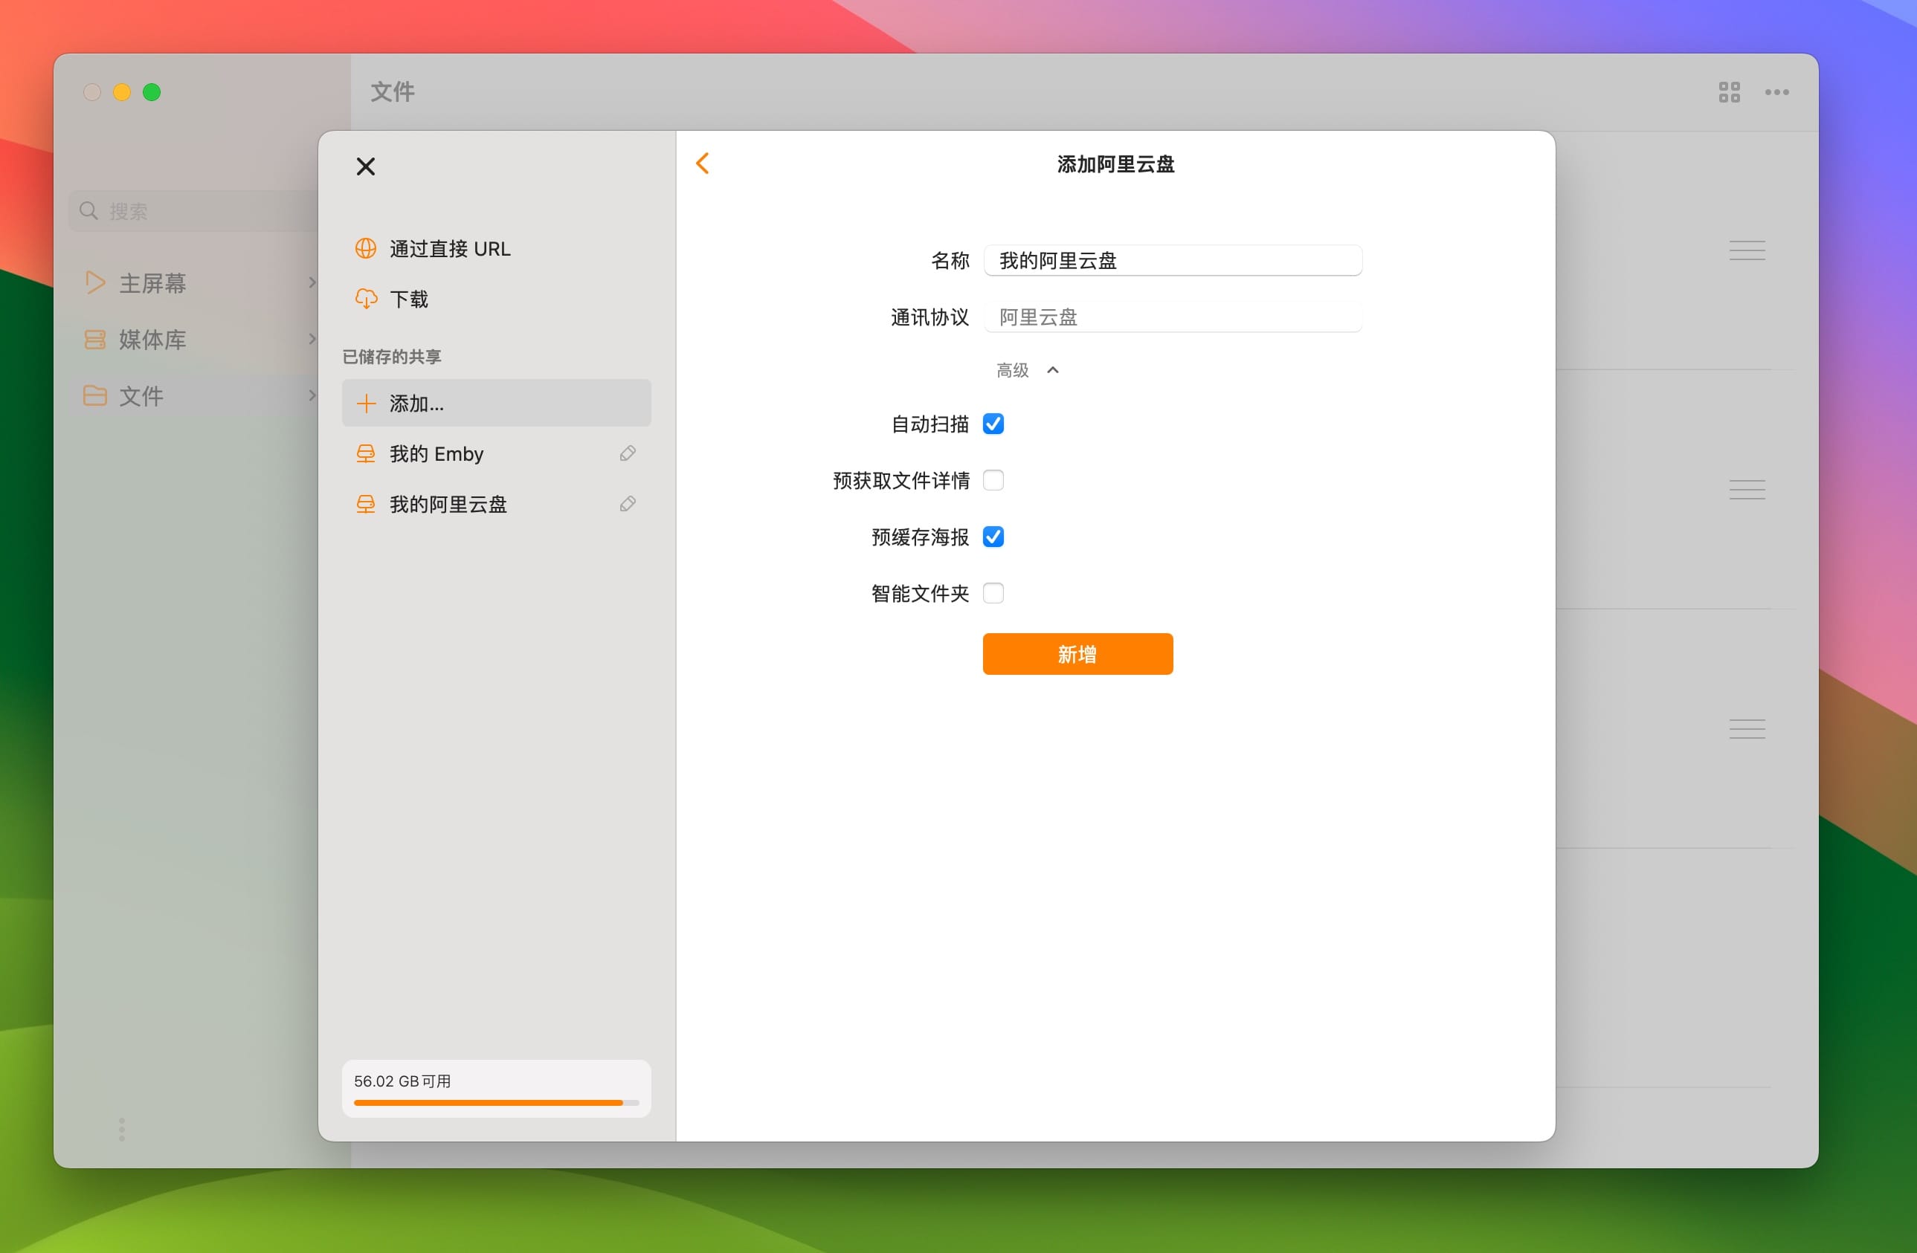Viewport: 1917px width, 1253px height.
Task: Click the server icon beside 我的 Emby
Action: click(x=366, y=454)
